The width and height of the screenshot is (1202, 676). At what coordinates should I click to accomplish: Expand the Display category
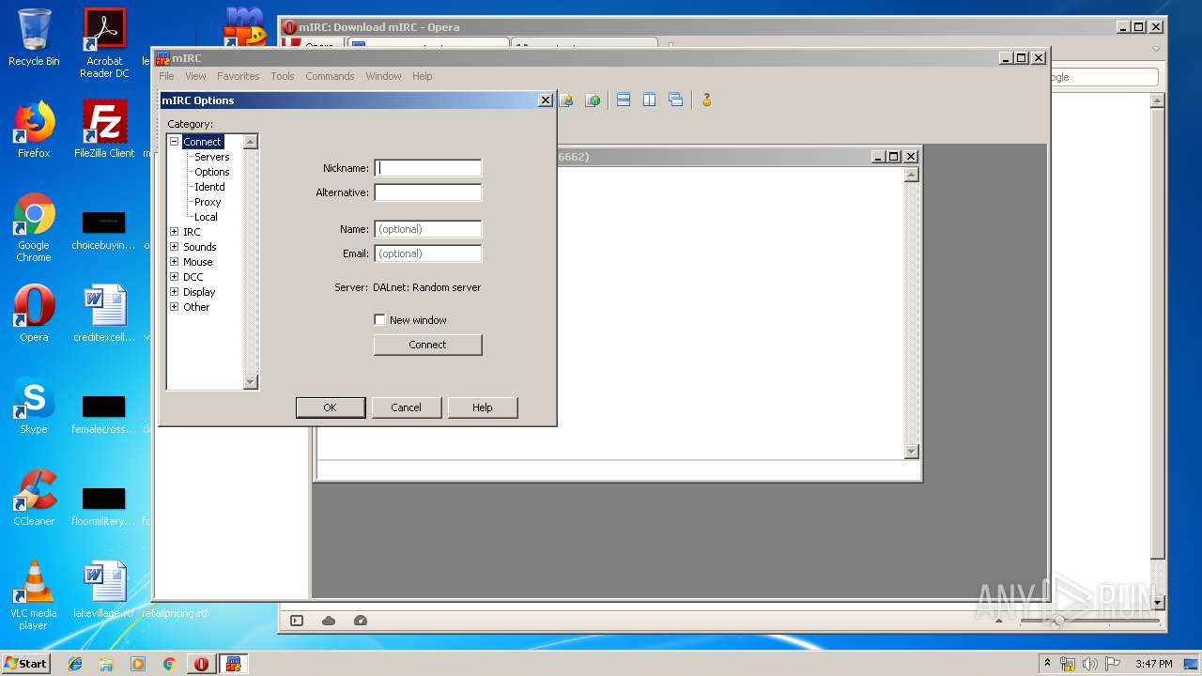(174, 292)
